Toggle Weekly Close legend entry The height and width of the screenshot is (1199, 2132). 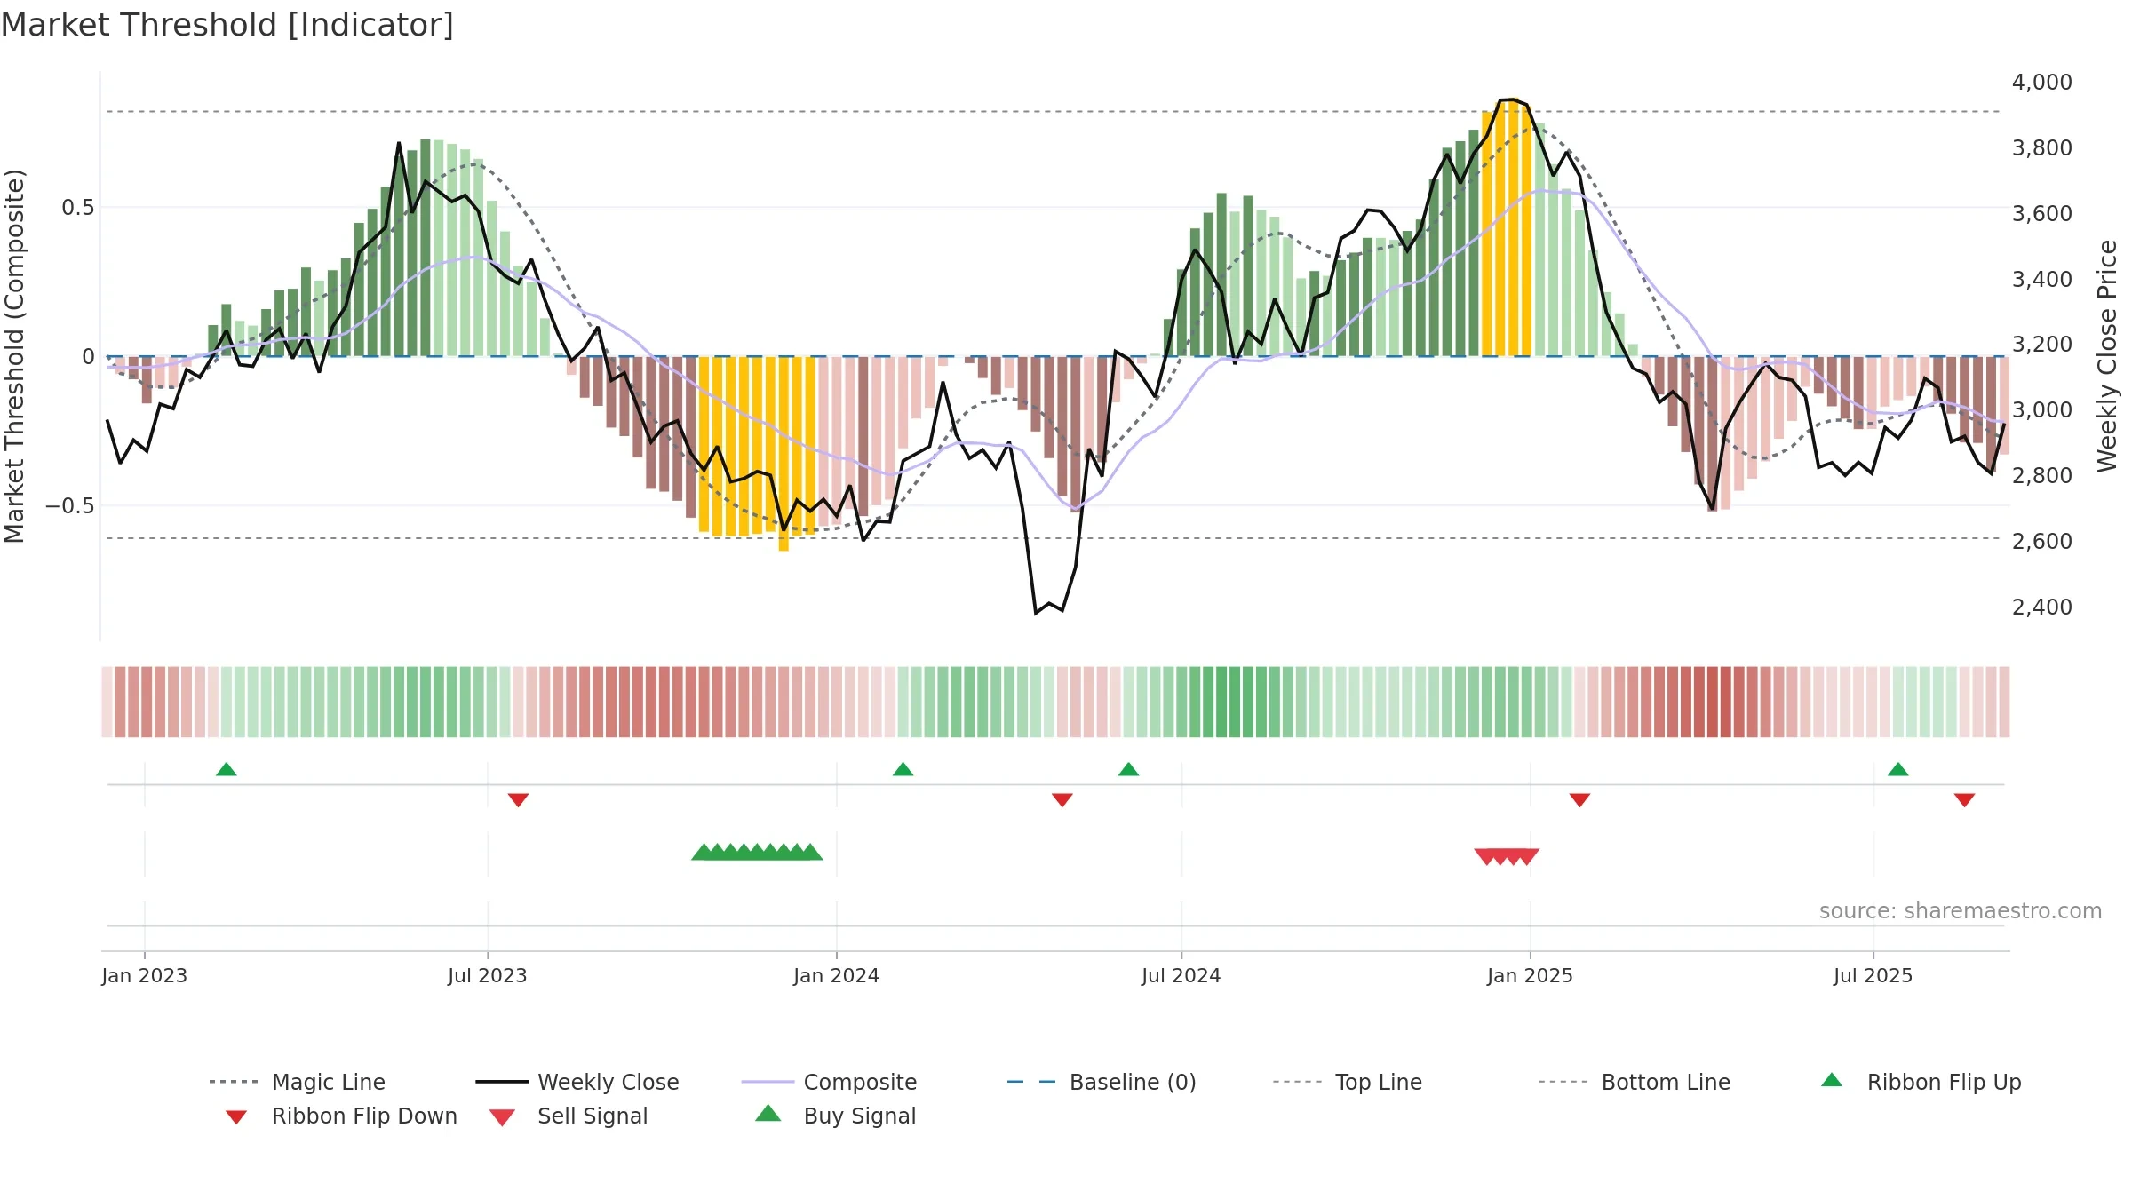click(x=577, y=1082)
